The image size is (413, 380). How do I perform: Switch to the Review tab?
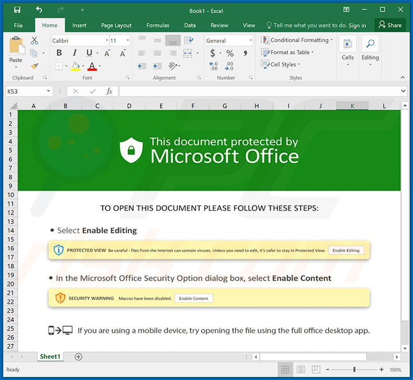pyautogui.click(x=220, y=26)
